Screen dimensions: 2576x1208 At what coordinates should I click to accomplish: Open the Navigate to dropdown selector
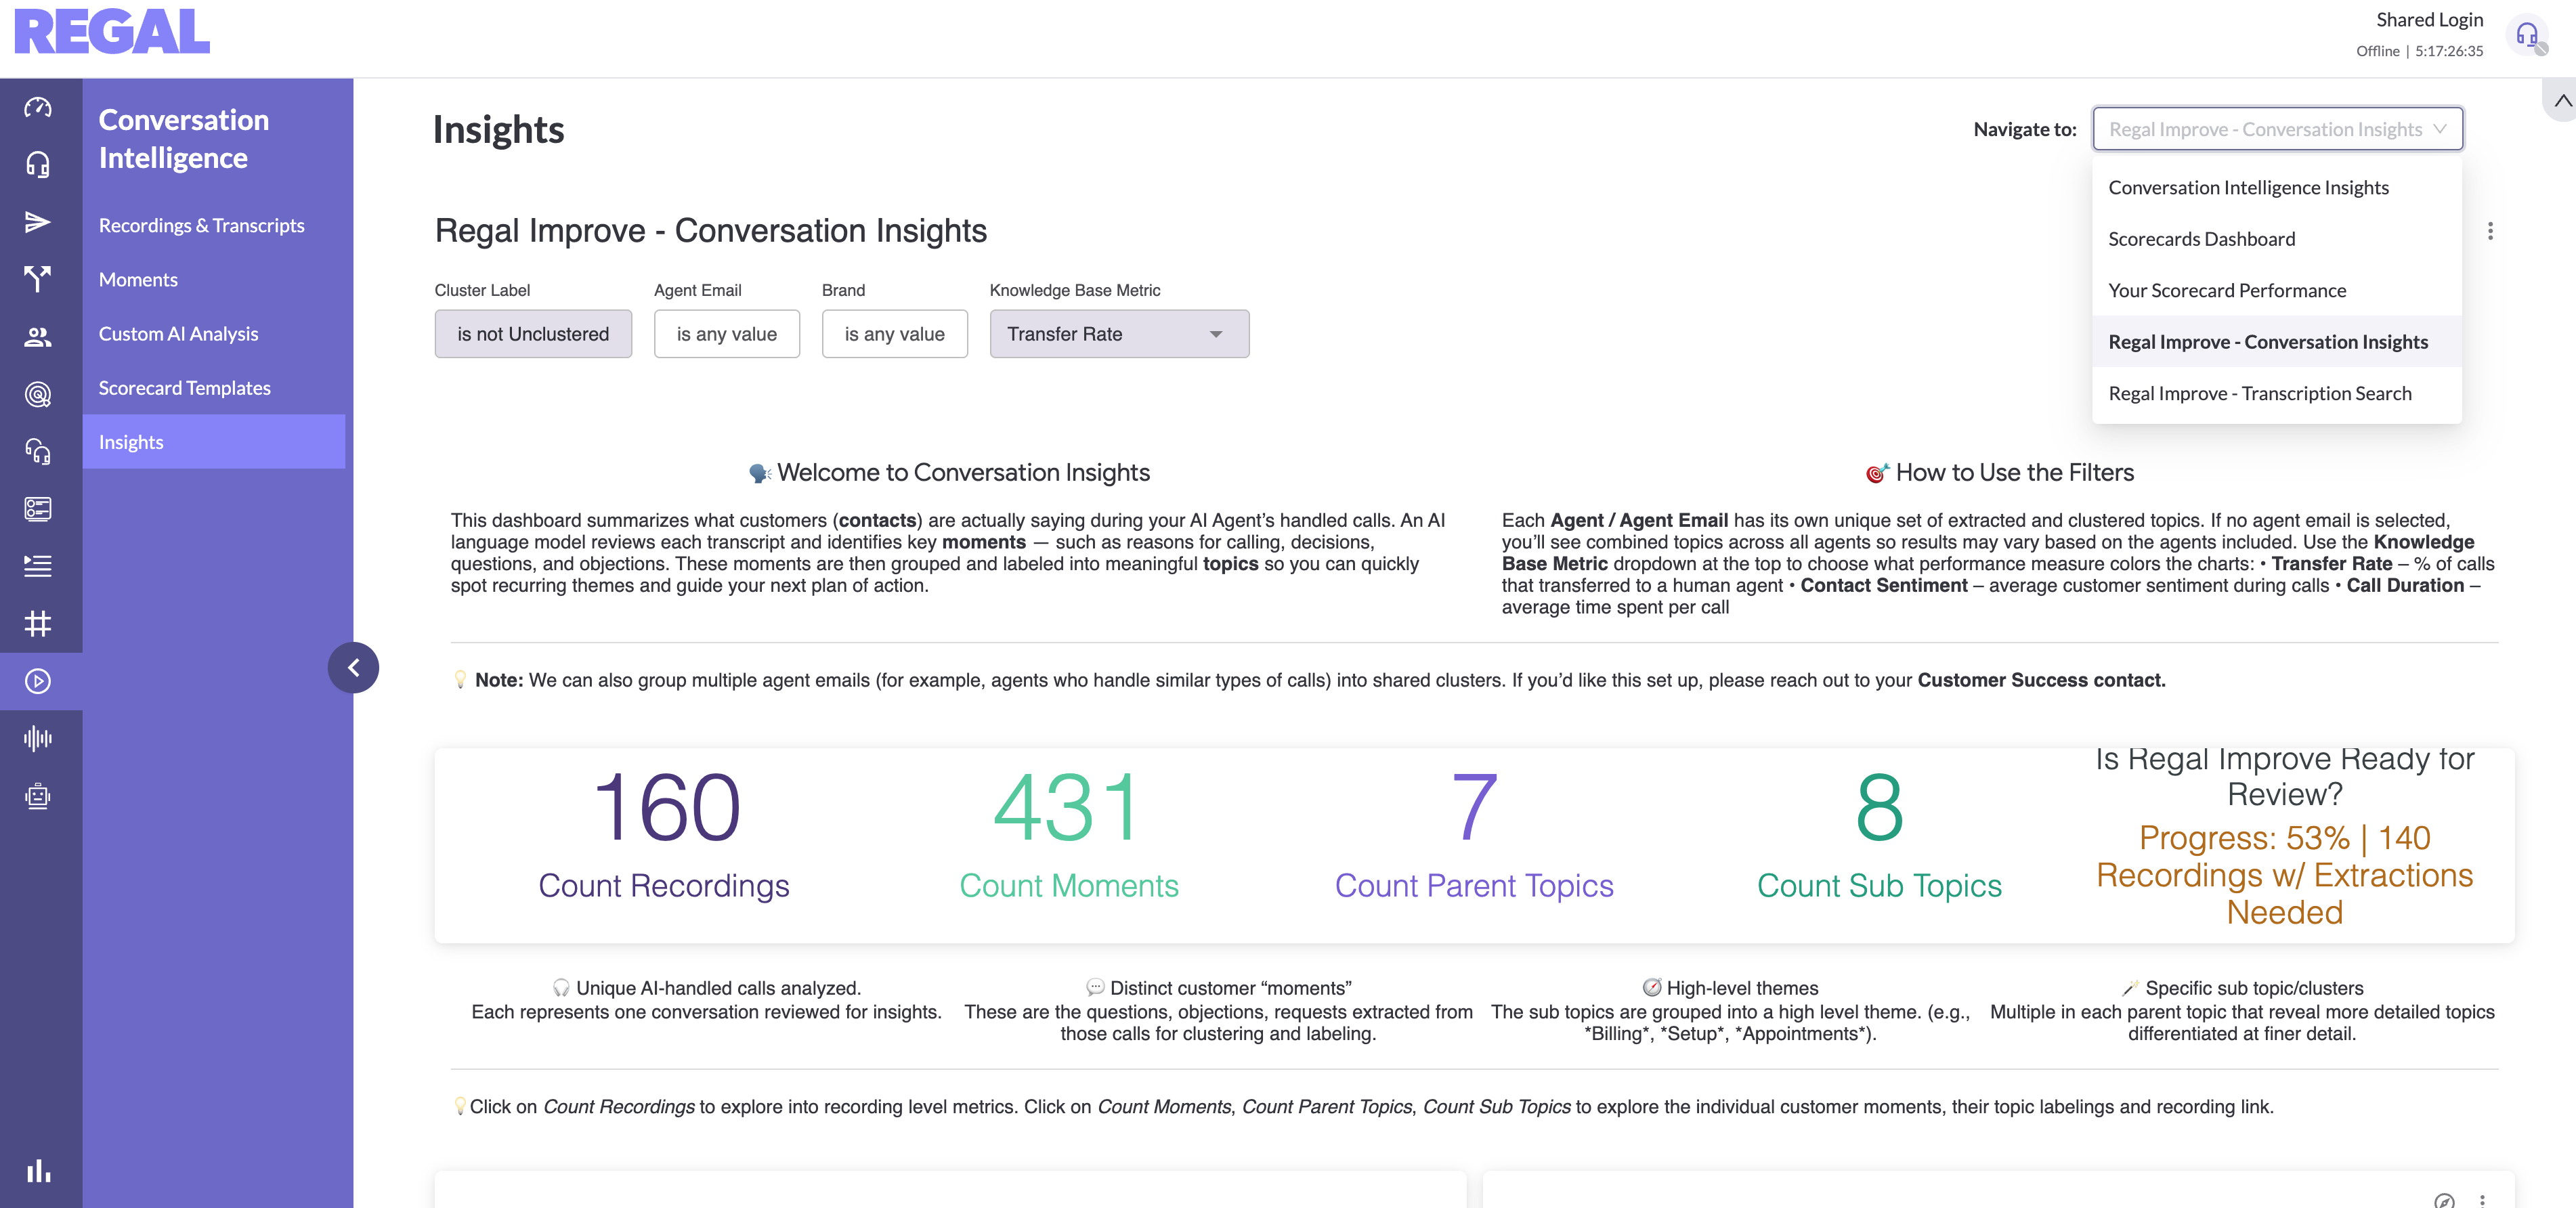pos(2276,129)
